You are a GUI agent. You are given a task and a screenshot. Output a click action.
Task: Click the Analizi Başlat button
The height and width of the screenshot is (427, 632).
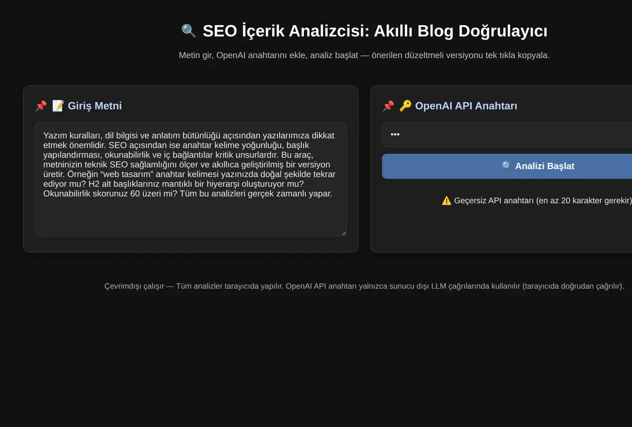click(x=507, y=166)
